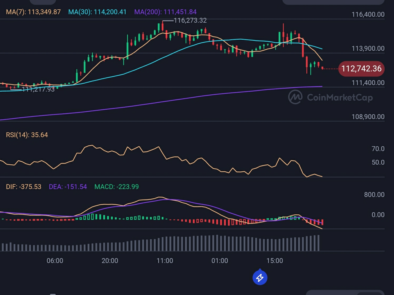Tap the blue lightning bolt icon
Viewport: 394px width, 295px height.
(260, 278)
